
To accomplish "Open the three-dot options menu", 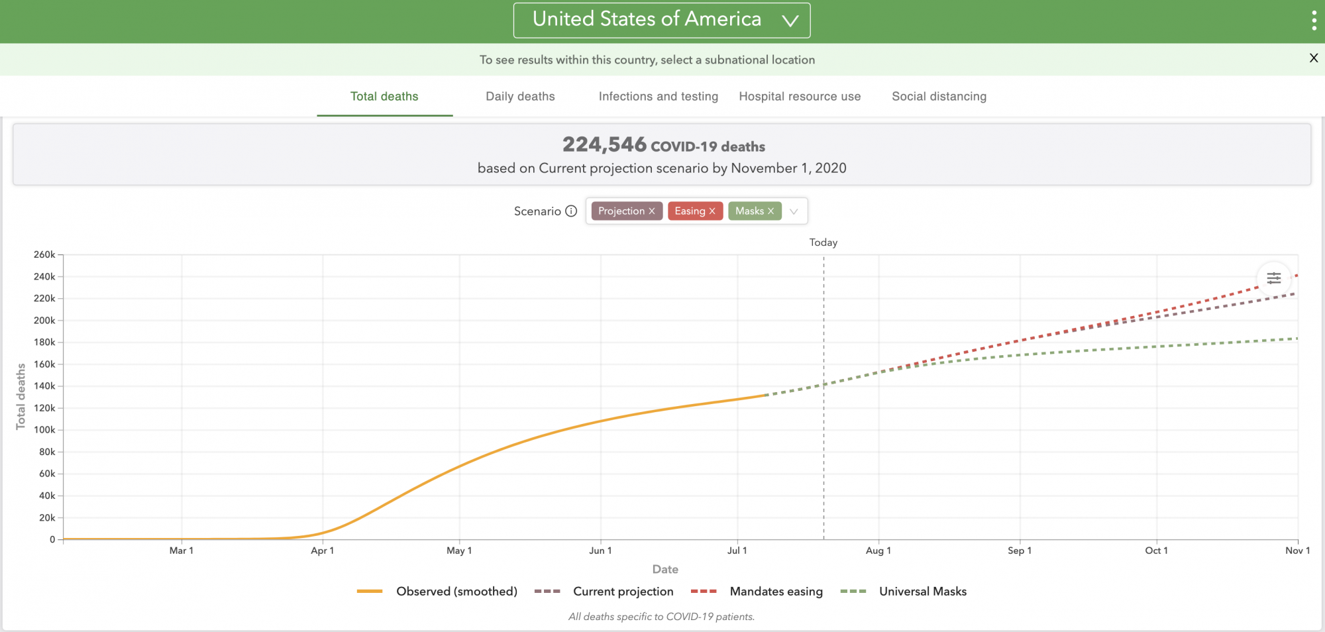I will coord(1314,21).
